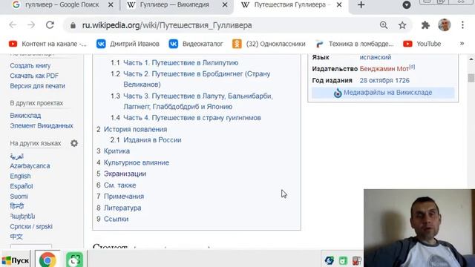Switch to the Arabic language version
This screenshot has height=267, width=475.
coord(16,156)
